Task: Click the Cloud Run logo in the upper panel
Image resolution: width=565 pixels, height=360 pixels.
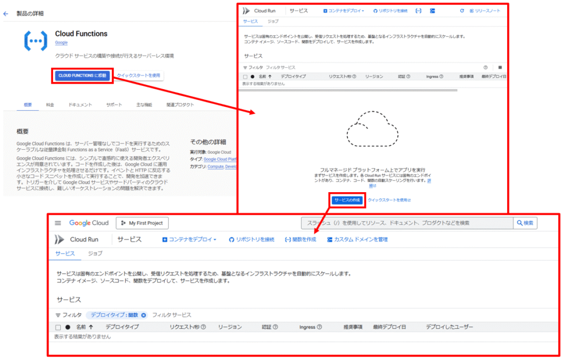Action: (247, 11)
